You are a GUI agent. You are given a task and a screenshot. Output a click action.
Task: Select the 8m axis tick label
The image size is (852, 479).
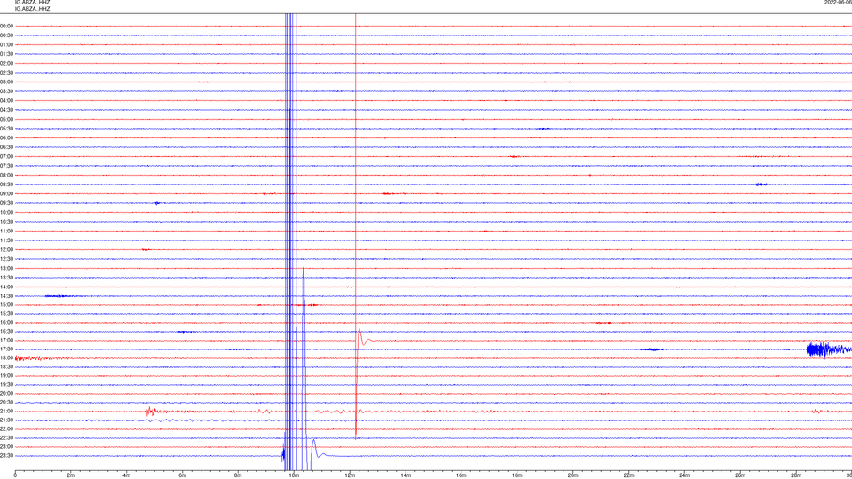pos(238,475)
